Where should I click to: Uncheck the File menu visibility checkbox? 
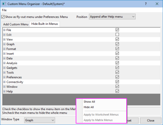coord(117,30)
